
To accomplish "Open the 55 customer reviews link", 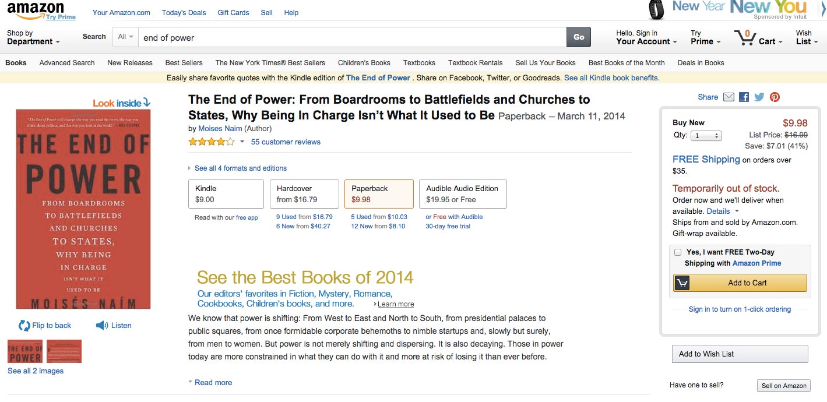I will 286,142.
